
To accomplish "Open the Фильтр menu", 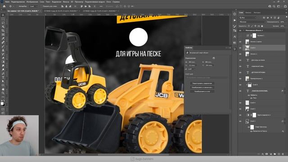I will (66, 2).
